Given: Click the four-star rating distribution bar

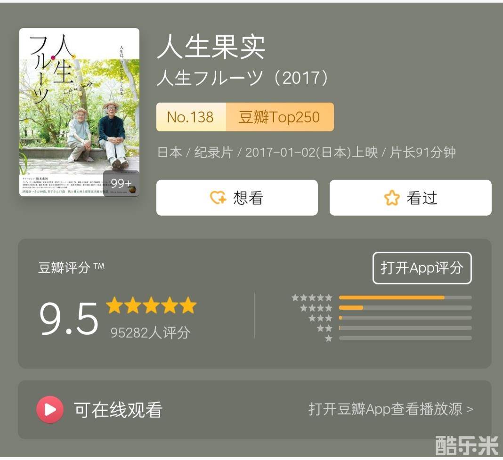Looking at the screenshot, I should [x=405, y=308].
